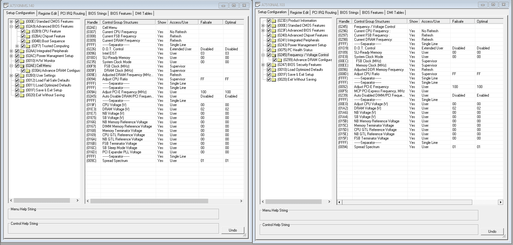The image size is (513, 245).
Task: Toggle checkbox for (0010) Load Optimized Defaults in A7510NAE
Action: (x=269, y=70)
